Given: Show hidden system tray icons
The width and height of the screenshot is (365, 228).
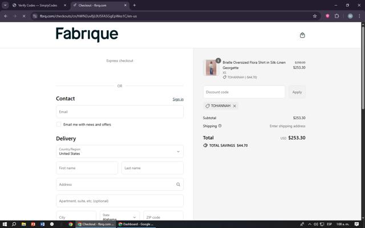Looking at the screenshot, I should (310, 224).
